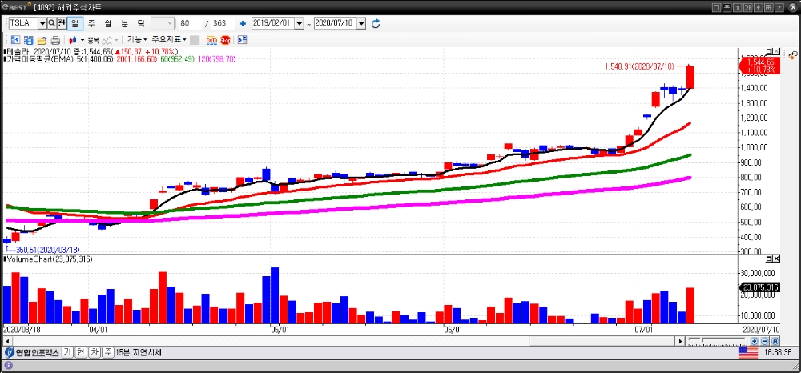The width and height of the screenshot is (801, 373).
Task: Click the EMA 60(952.49) green label
Action: click(x=178, y=59)
